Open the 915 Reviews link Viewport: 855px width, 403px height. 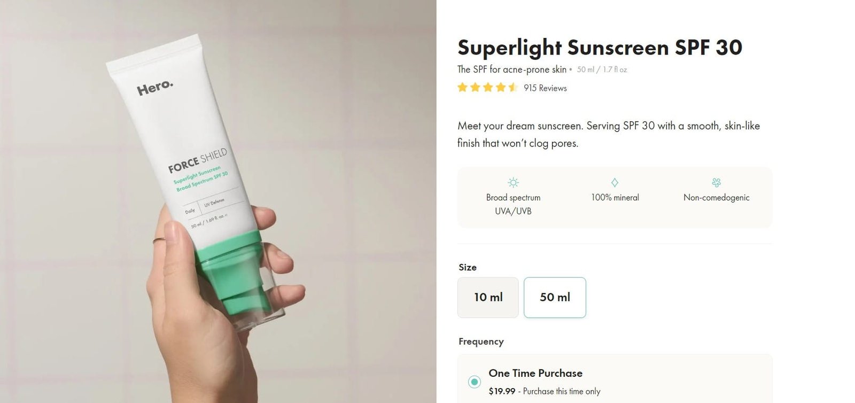click(545, 88)
